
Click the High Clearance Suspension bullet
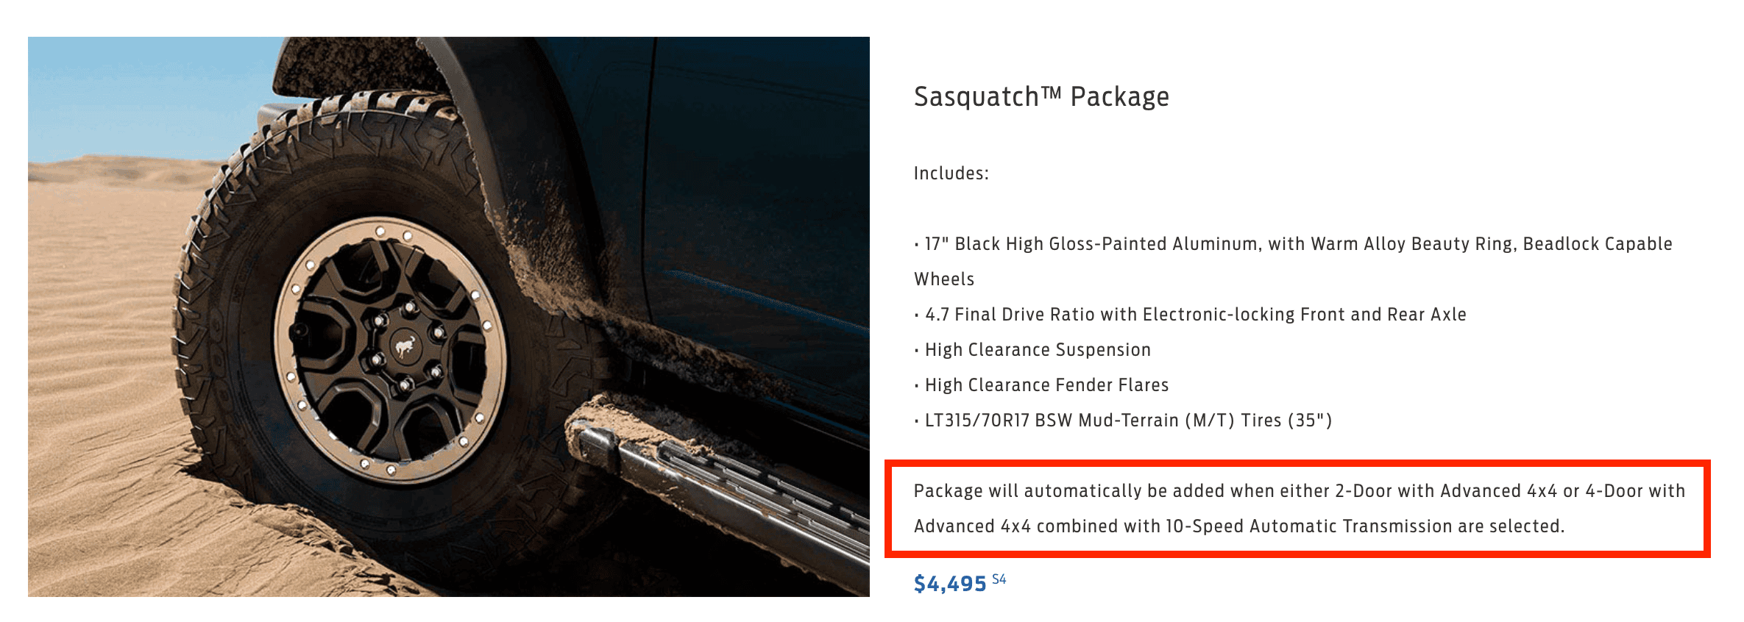(1032, 350)
